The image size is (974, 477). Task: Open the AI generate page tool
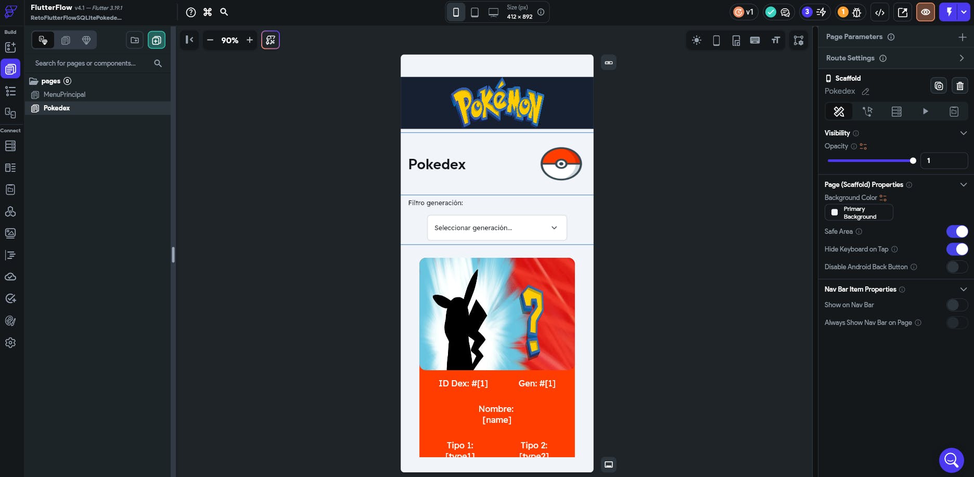point(271,40)
